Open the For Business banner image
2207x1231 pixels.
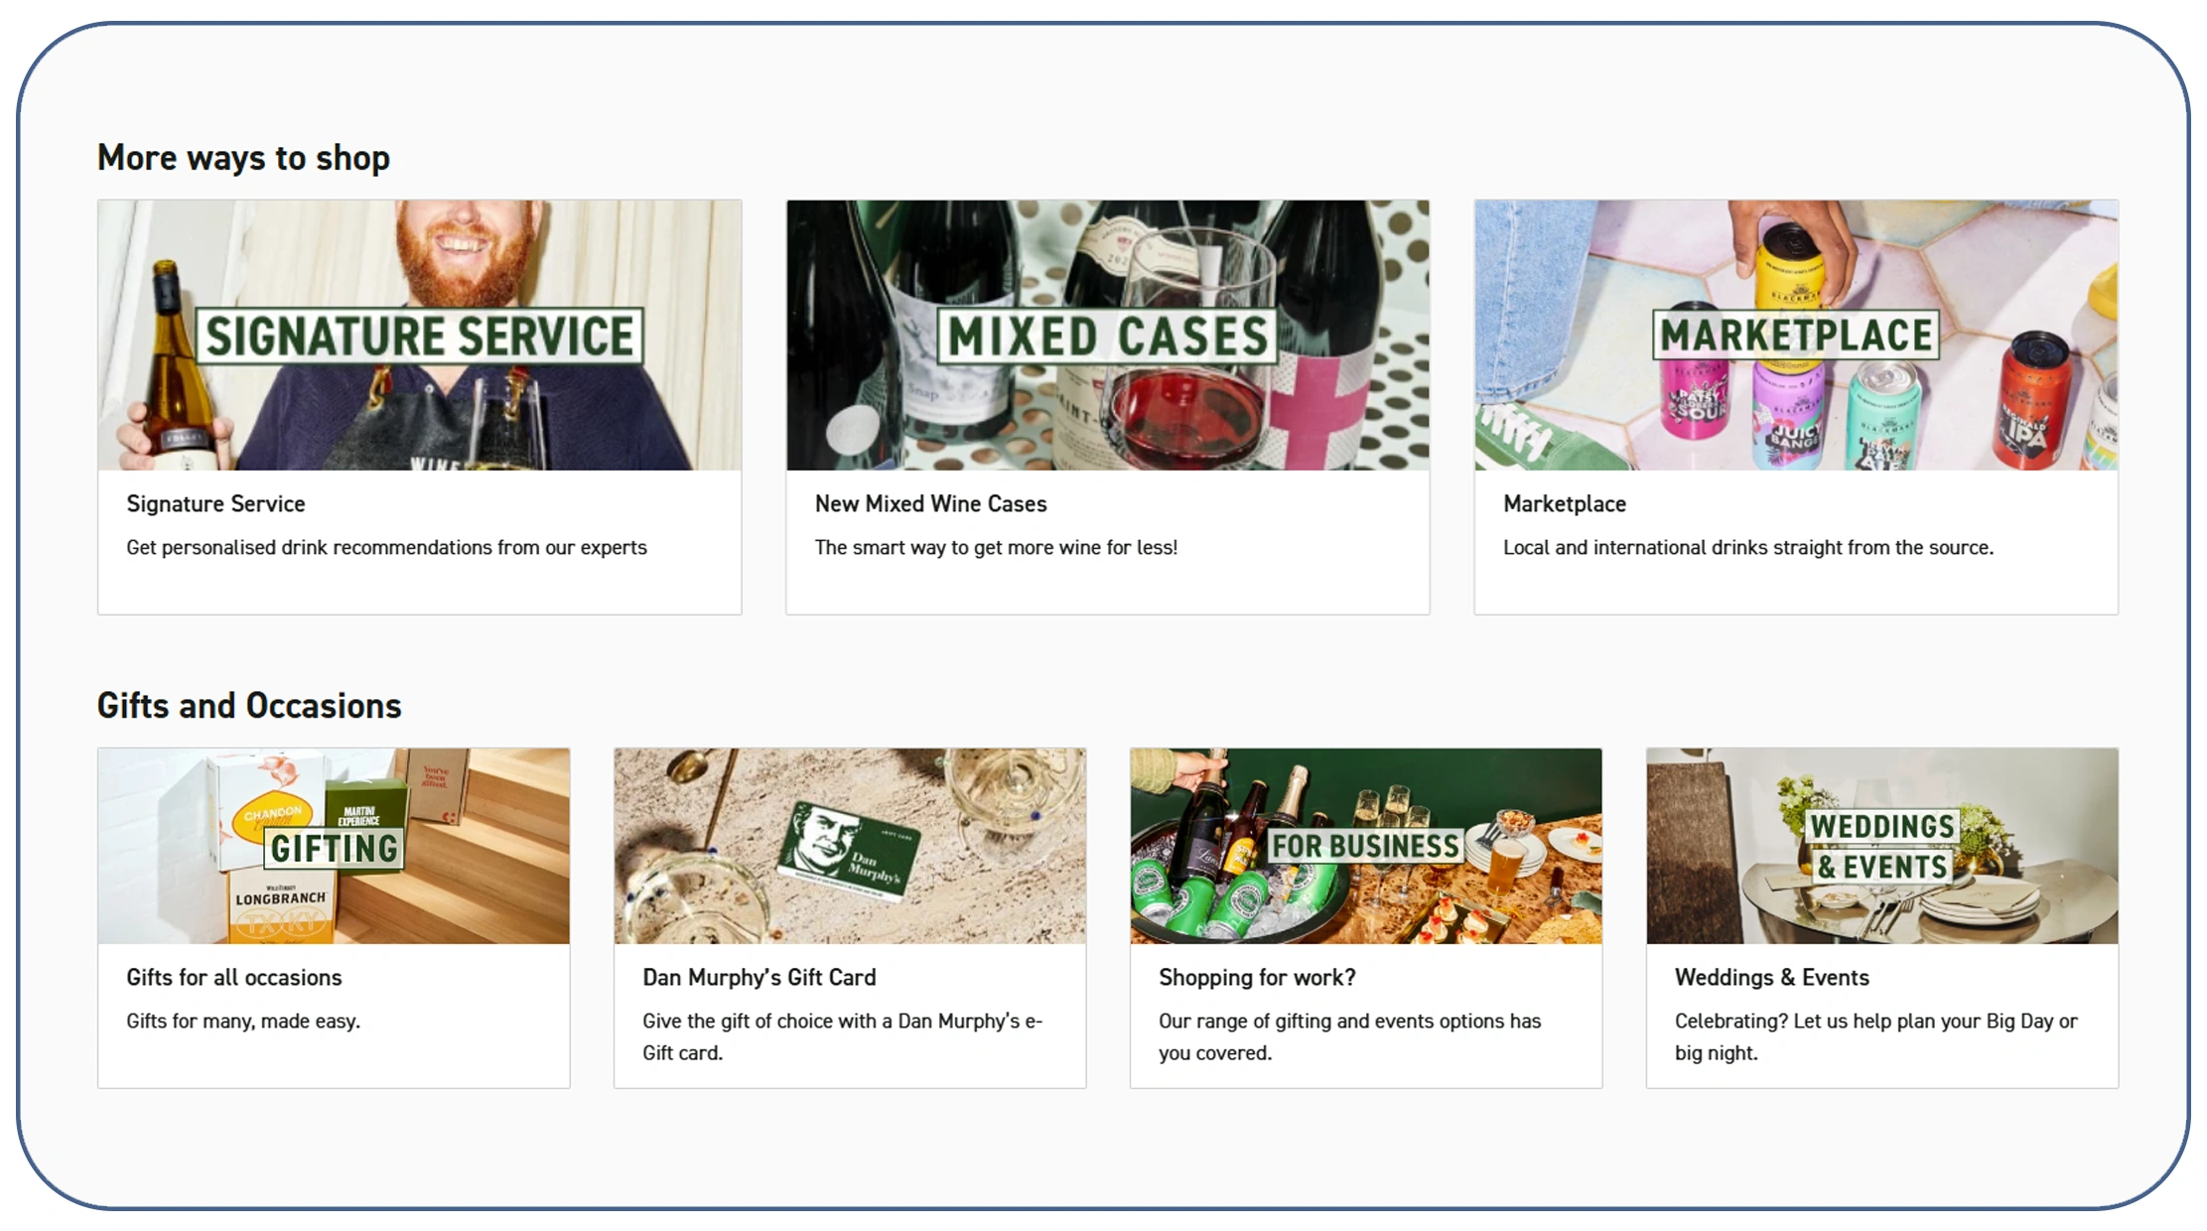[x=1366, y=846]
